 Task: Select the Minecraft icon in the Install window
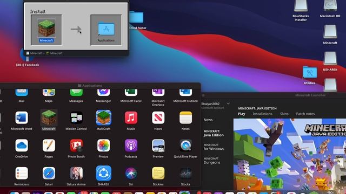pos(46,28)
